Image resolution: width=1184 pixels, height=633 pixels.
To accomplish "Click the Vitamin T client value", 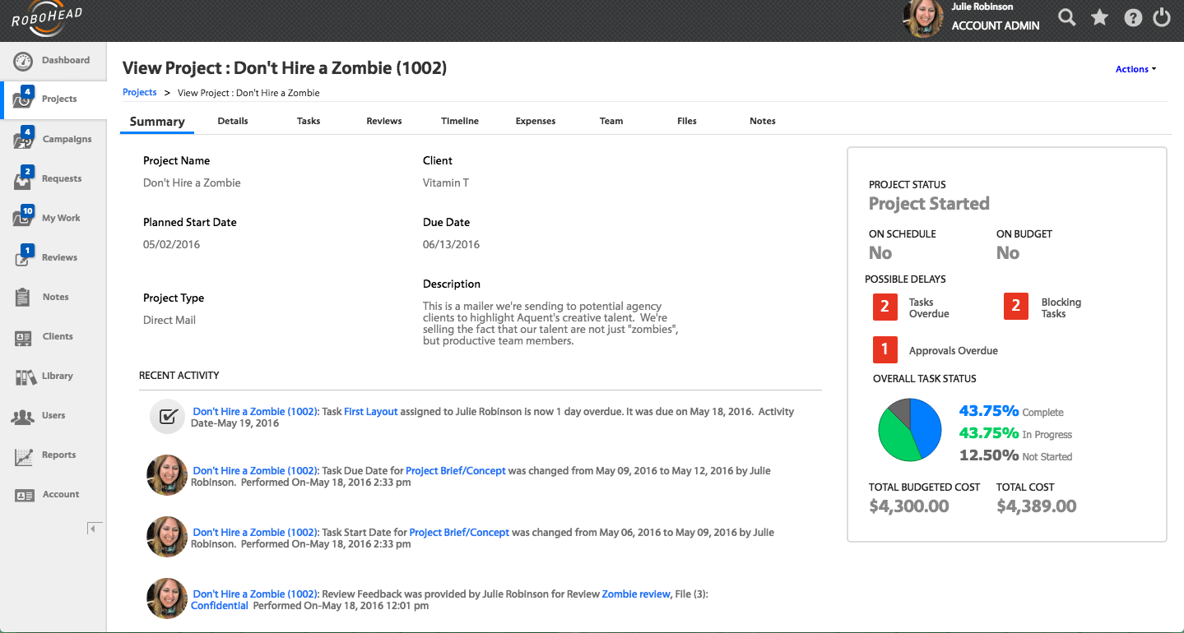I will click(x=446, y=183).
